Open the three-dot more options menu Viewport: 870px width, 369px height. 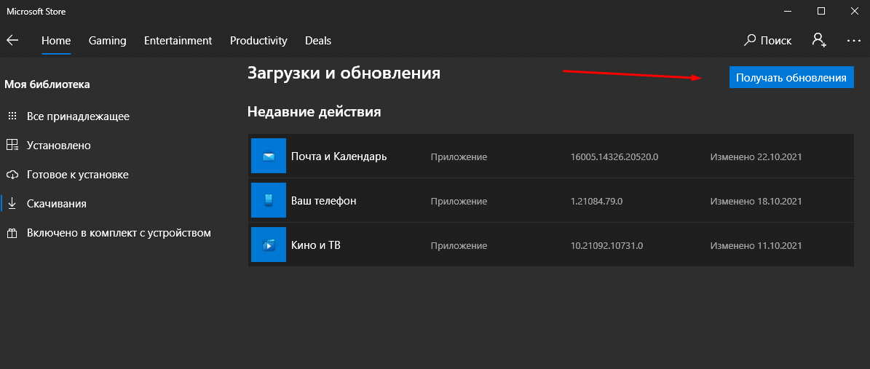click(x=853, y=41)
